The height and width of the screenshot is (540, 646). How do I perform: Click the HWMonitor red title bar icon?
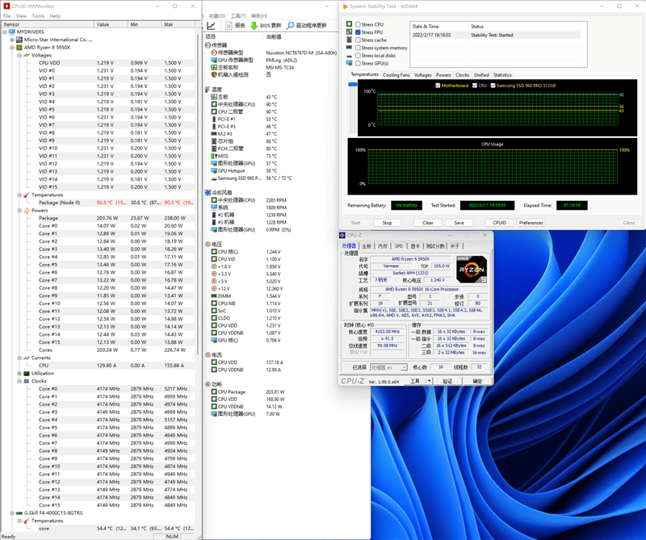pyautogui.click(x=6, y=6)
